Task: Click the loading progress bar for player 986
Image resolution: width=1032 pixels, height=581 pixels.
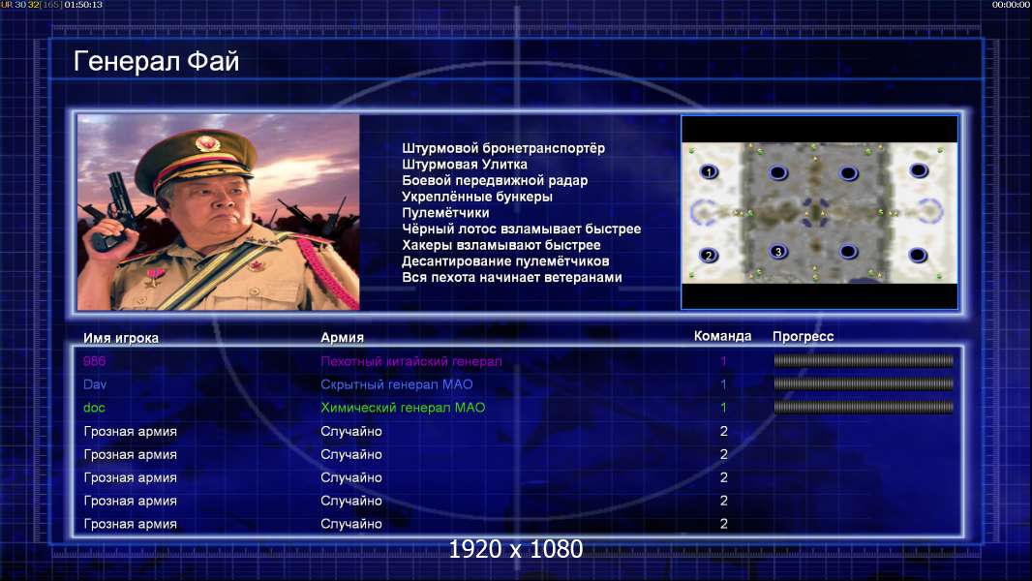Action: click(864, 360)
